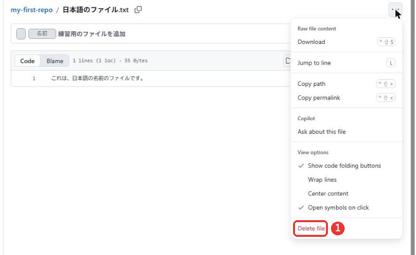Switch to the Blame tab
This screenshot has width=416, height=255.
[x=55, y=61]
